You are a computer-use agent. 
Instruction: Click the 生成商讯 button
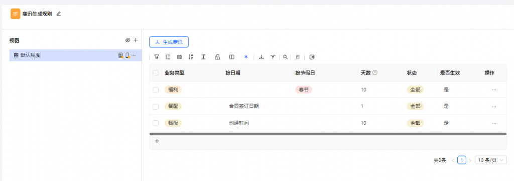pos(169,42)
